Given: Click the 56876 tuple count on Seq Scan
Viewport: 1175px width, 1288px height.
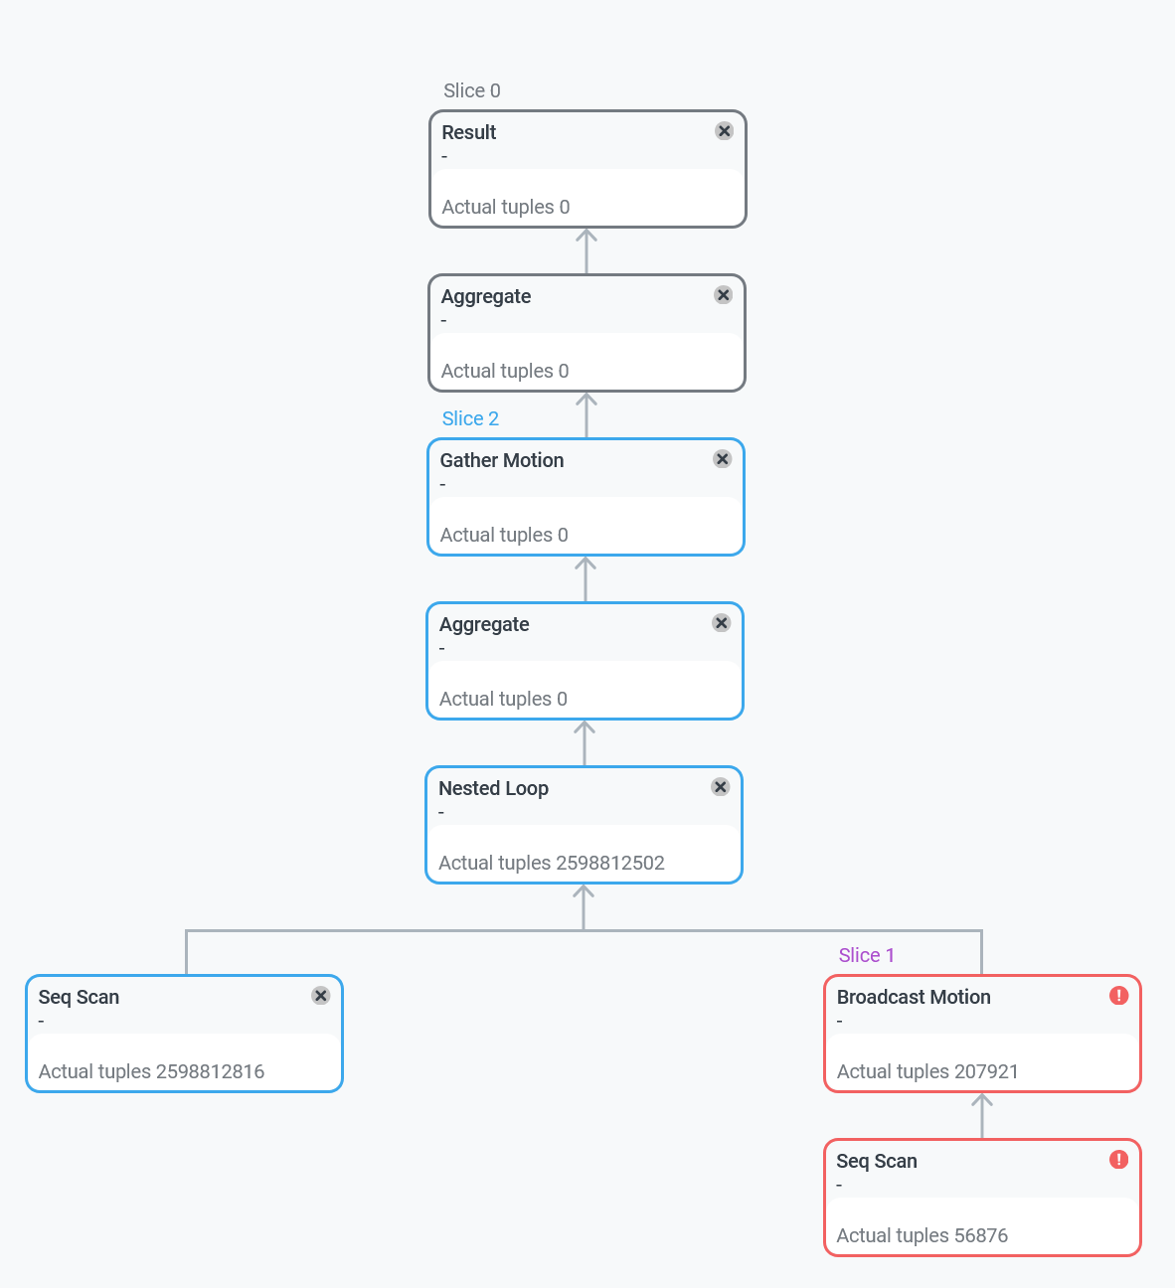Looking at the screenshot, I should (x=922, y=1235).
